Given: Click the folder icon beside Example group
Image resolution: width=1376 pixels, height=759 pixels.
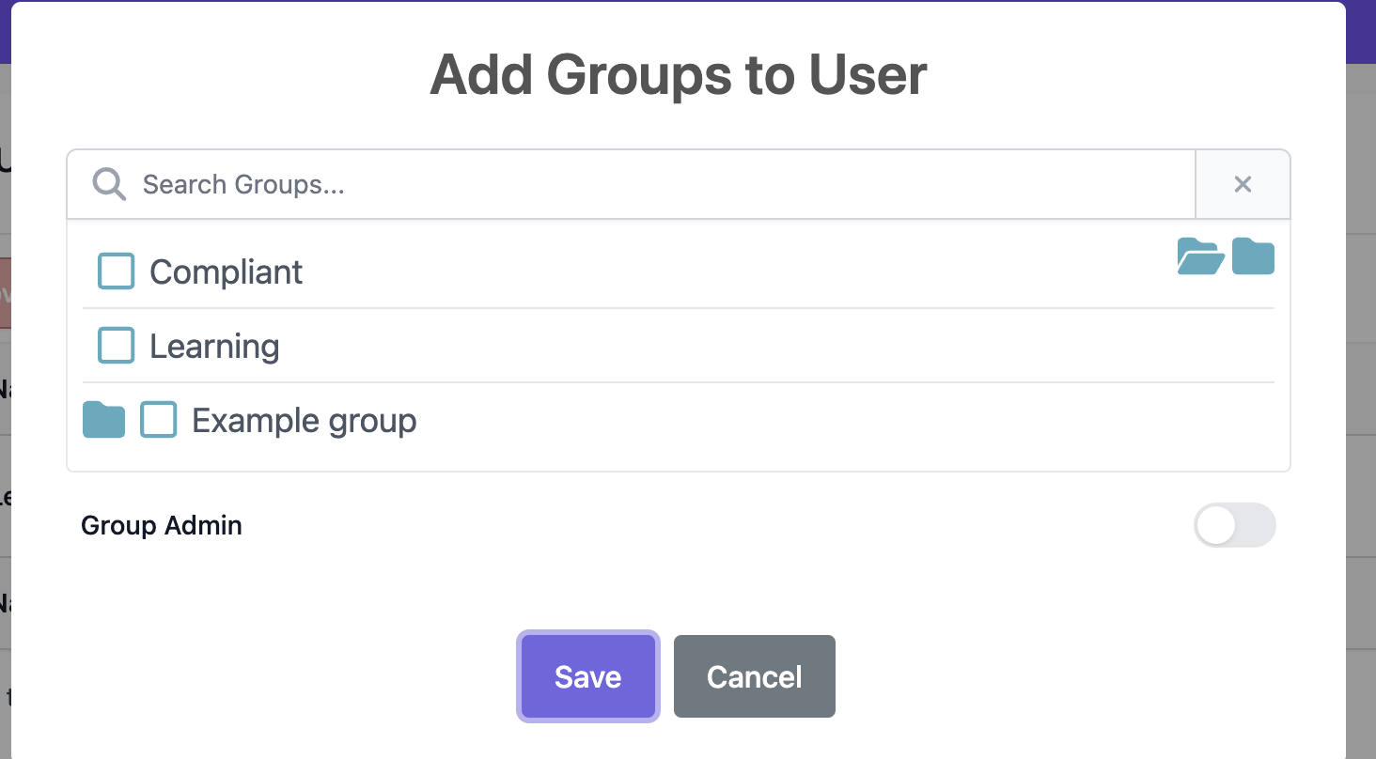Looking at the screenshot, I should (103, 420).
